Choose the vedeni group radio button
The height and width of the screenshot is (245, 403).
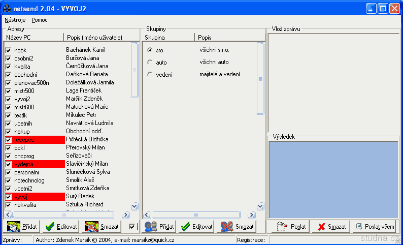[150, 75]
